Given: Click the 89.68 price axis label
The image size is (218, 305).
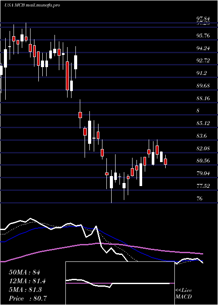Looking at the screenshot, I should pos(203,85).
